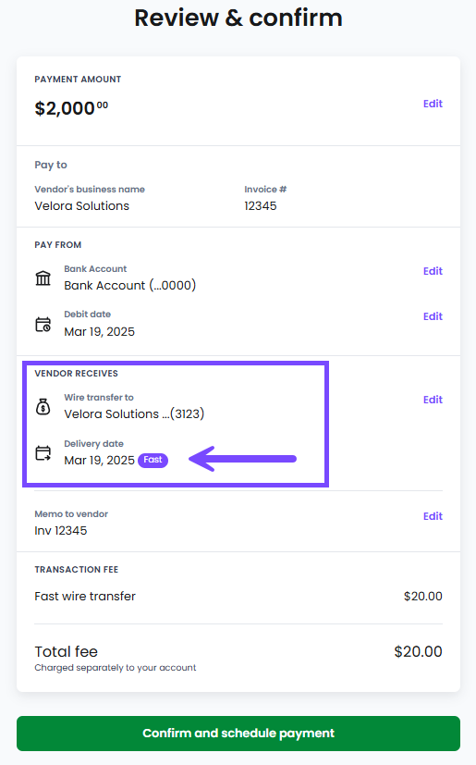The image size is (476, 765).
Task: Click the Fast wire transfer fee line
Action: click(x=238, y=597)
